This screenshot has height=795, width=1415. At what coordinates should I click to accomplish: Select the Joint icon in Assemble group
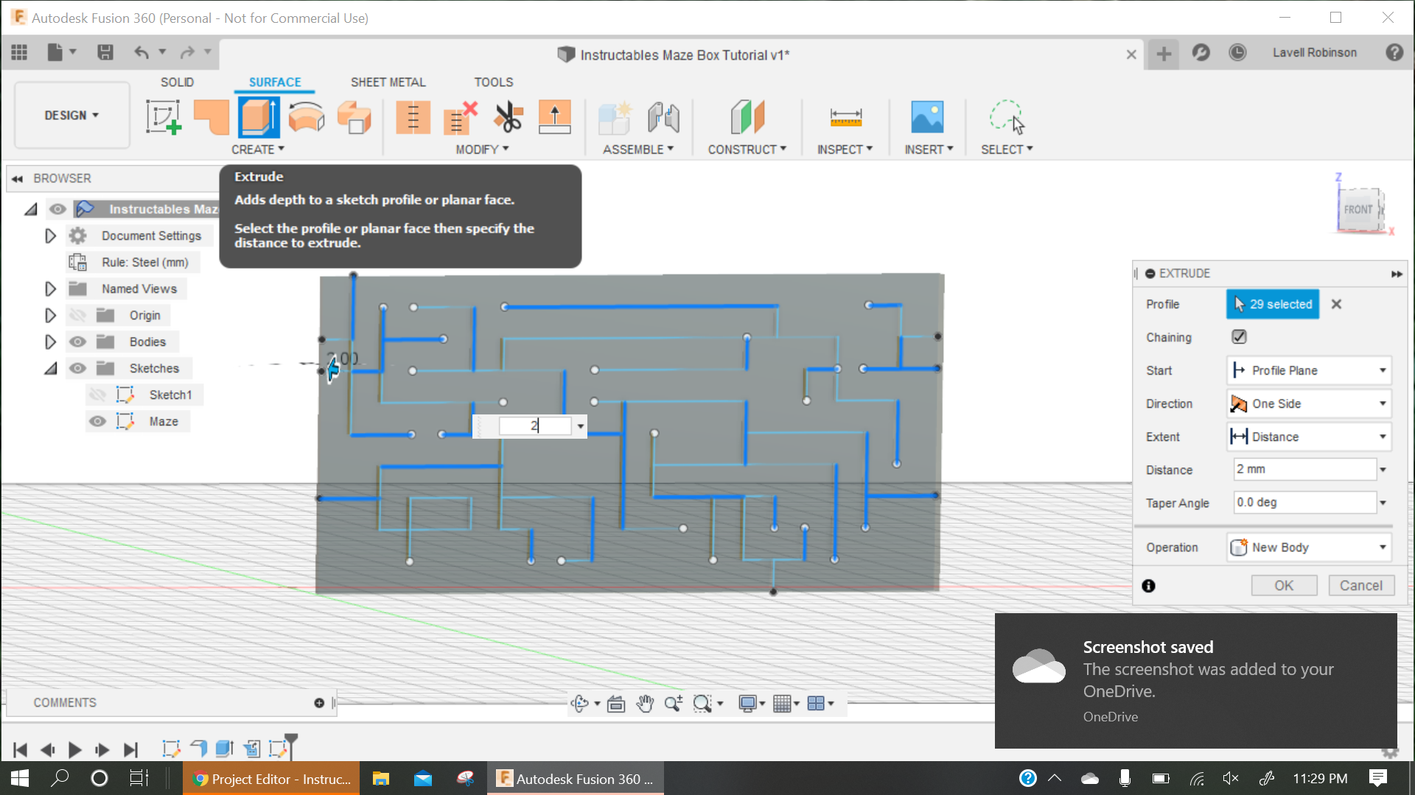coord(663,117)
